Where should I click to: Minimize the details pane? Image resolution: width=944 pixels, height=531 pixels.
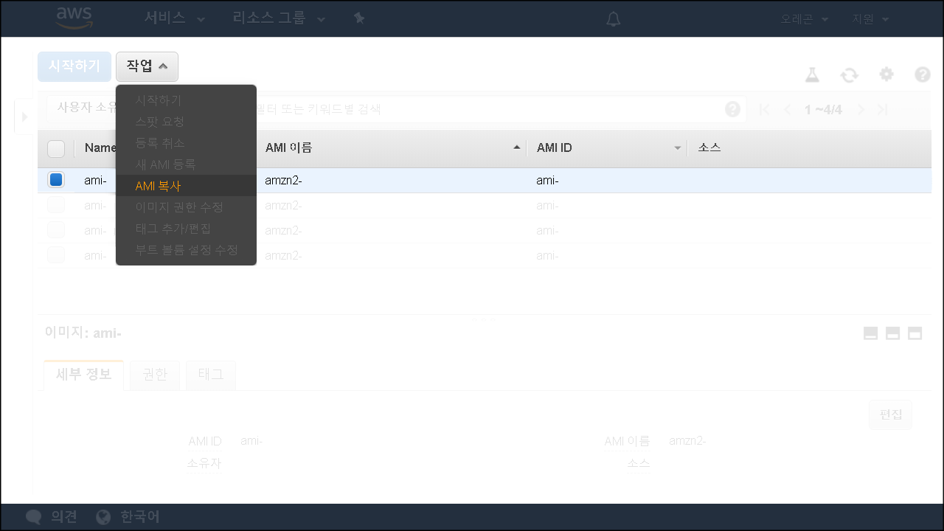coord(871,333)
